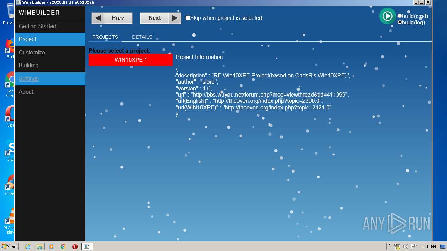Viewport: 447px width, 251px height.
Task: Open the Opera taskbar icon
Action: (x=75, y=246)
